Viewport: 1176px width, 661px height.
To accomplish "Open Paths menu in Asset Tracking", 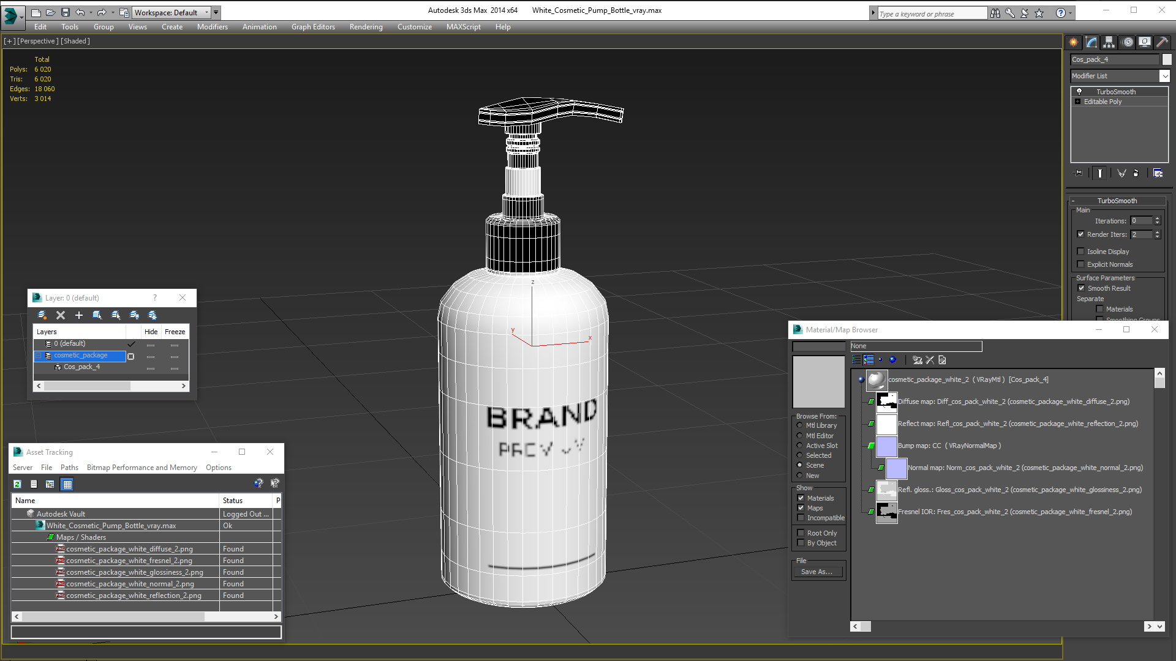I will (x=69, y=468).
